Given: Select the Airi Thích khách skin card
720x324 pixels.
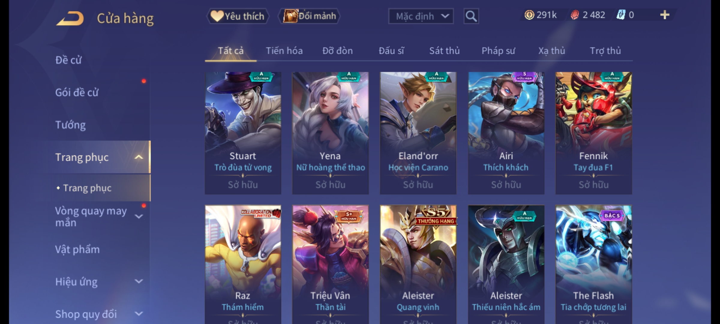Looking at the screenshot, I should (x=506, y=133).
